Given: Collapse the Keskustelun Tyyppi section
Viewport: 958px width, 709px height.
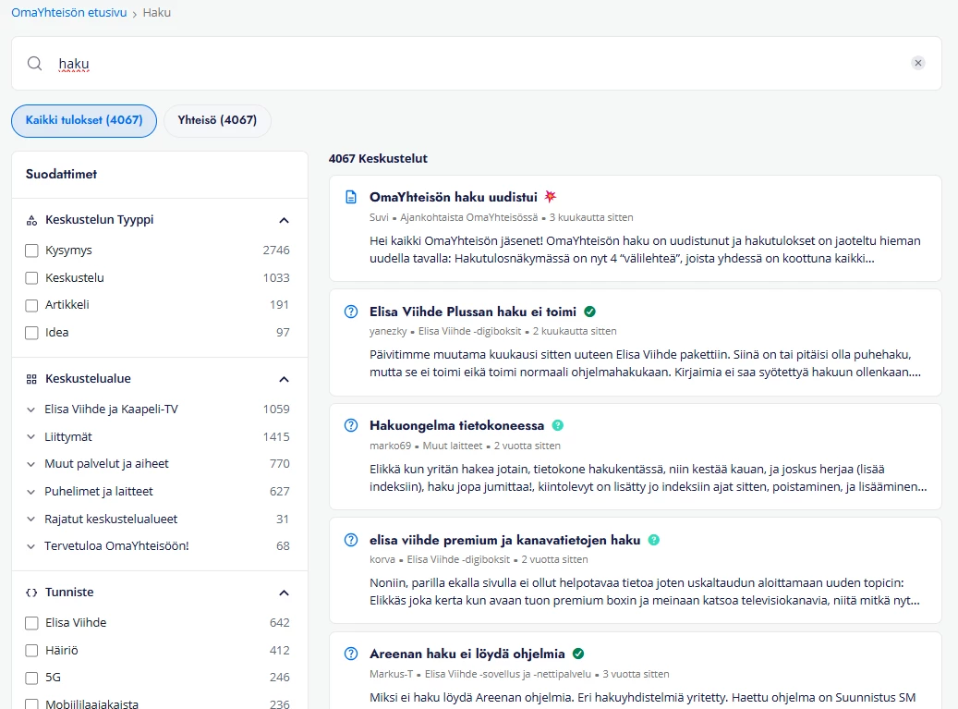Looking at the screenshot, I should [x=285, y=220].
